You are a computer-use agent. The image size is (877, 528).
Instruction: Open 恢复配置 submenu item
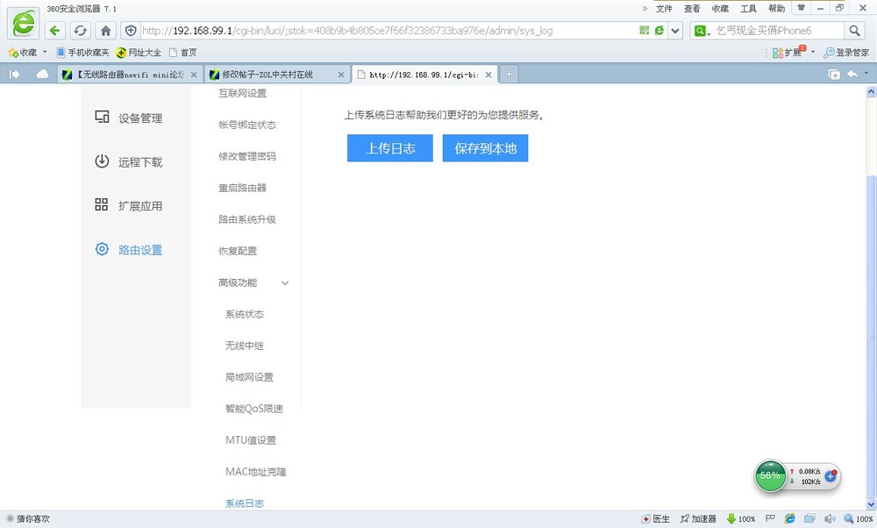click(238, 251)
